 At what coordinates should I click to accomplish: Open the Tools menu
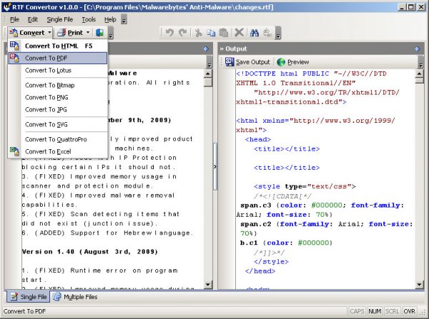88,19
